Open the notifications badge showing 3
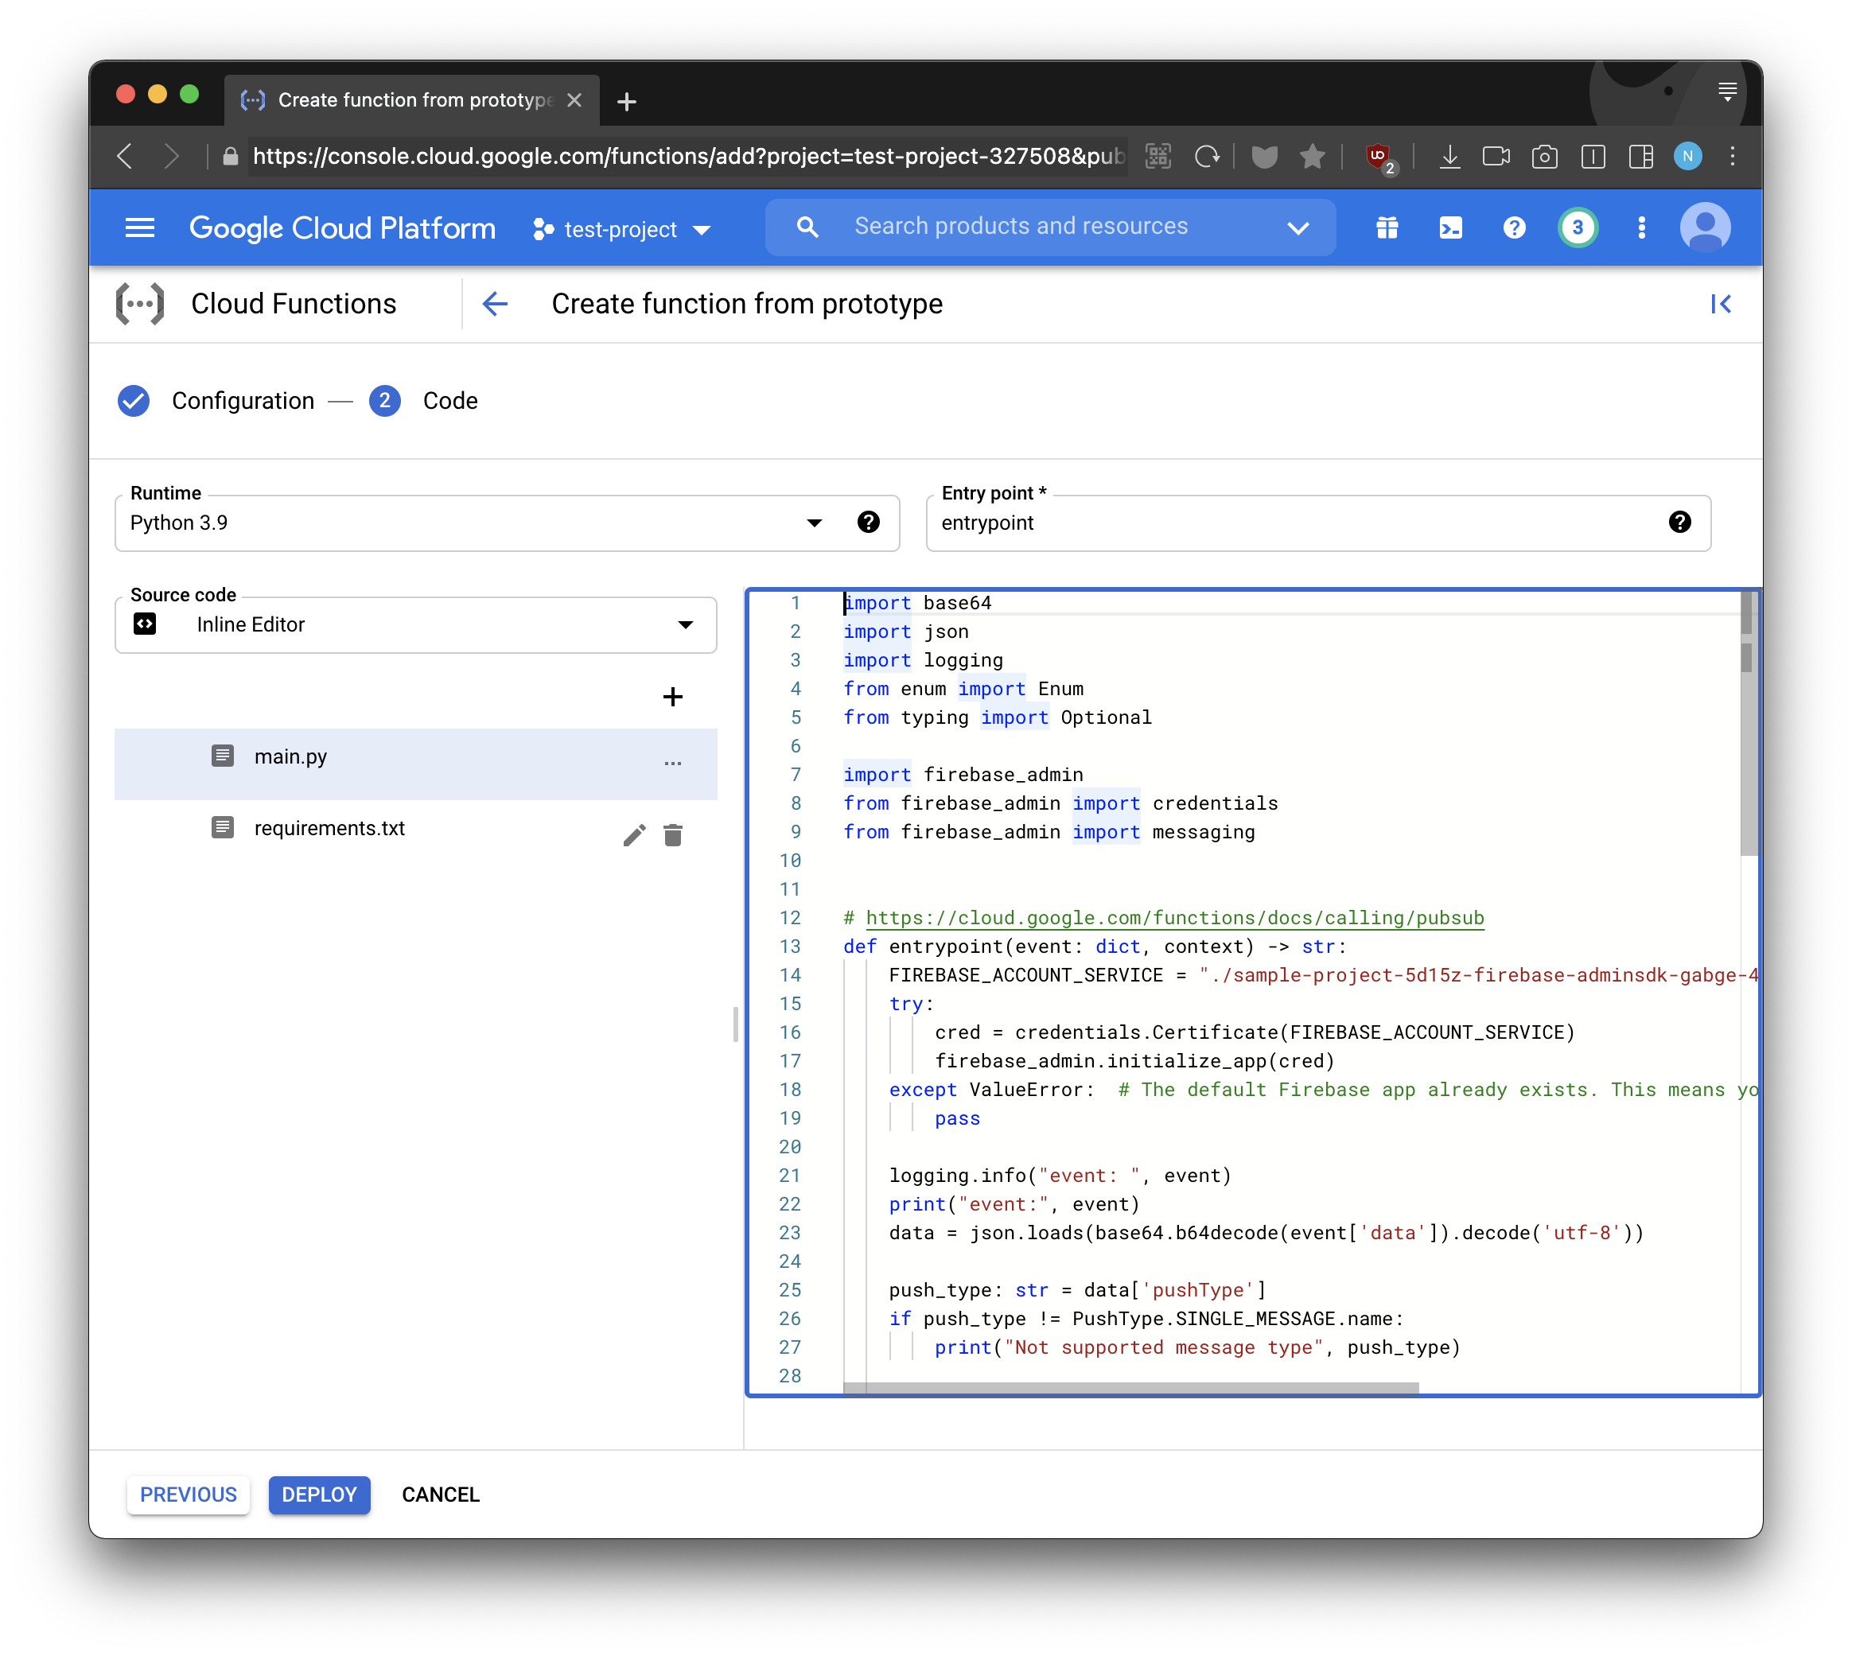Image resolution: width=1852 pixels, height=1656 pixels. [x=1578, y=227]
